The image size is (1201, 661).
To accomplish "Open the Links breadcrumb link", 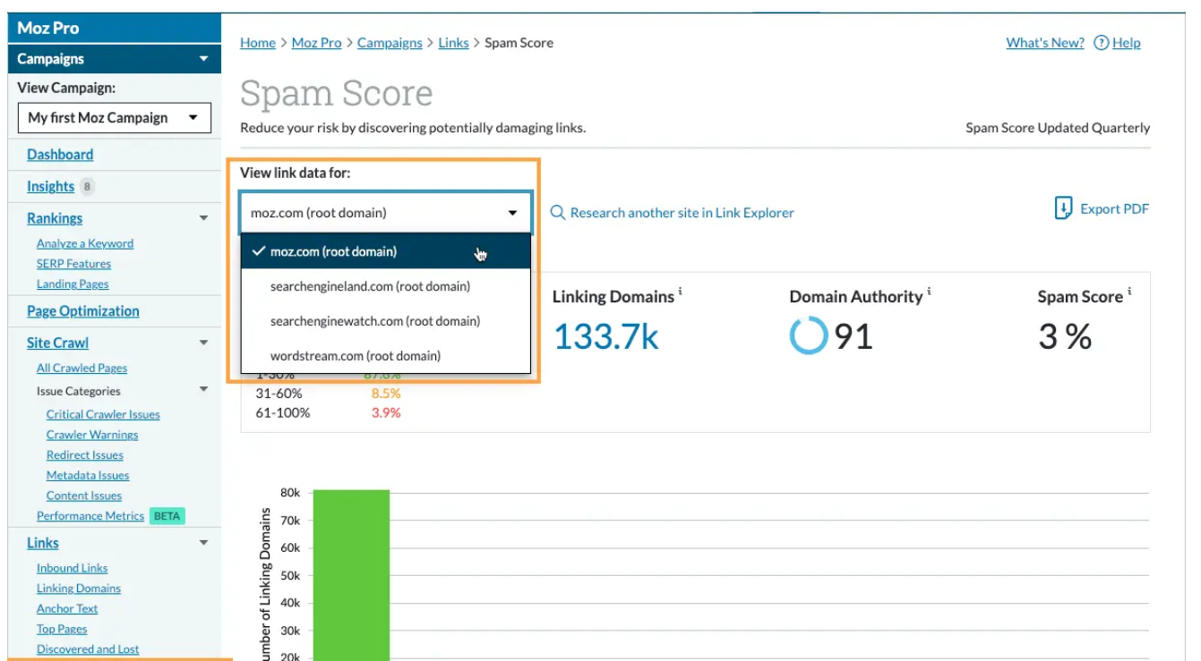I will coord(453,43).
